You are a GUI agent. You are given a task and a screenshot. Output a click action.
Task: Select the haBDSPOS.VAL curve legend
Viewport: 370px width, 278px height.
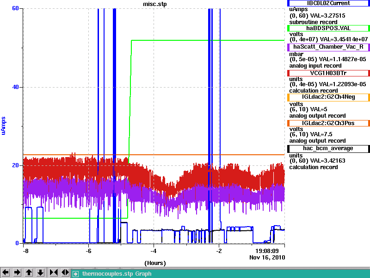pyautogui.click(x=328, y=28)
